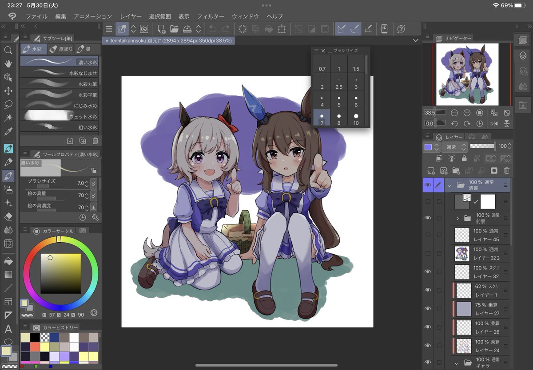
Task: Click the lock layer icon
Action: (x=464, y=158)
